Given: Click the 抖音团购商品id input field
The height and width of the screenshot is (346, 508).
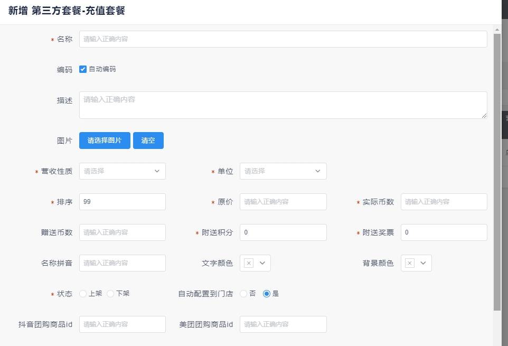Looking at the screenshot, I should click(122, 324).
